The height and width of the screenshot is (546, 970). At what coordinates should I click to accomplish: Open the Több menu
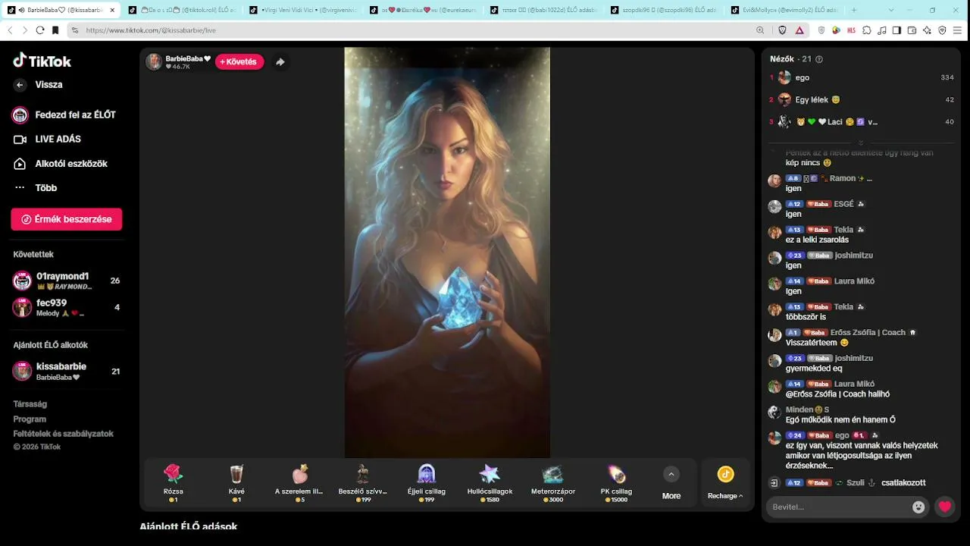click(36, 188)
